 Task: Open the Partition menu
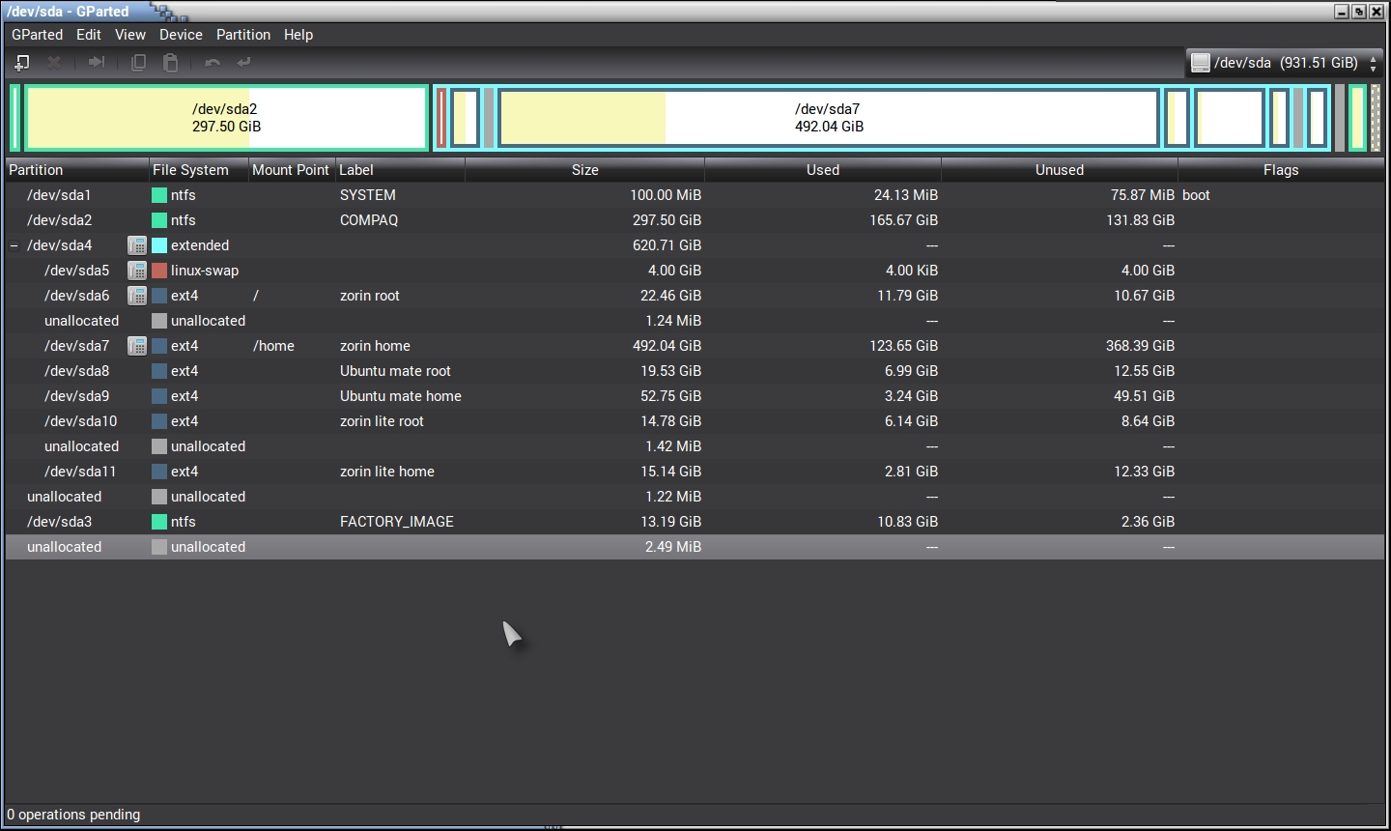pos(242,35)
